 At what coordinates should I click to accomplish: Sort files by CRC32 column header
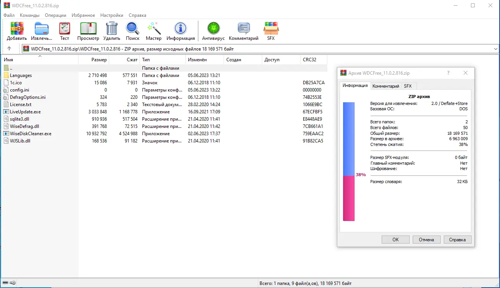(x=314, y=60)
